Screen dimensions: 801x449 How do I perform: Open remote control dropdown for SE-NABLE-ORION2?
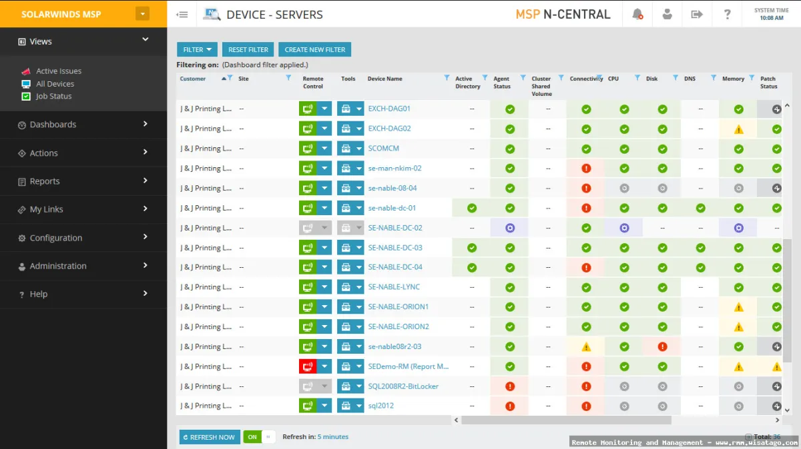324,327
